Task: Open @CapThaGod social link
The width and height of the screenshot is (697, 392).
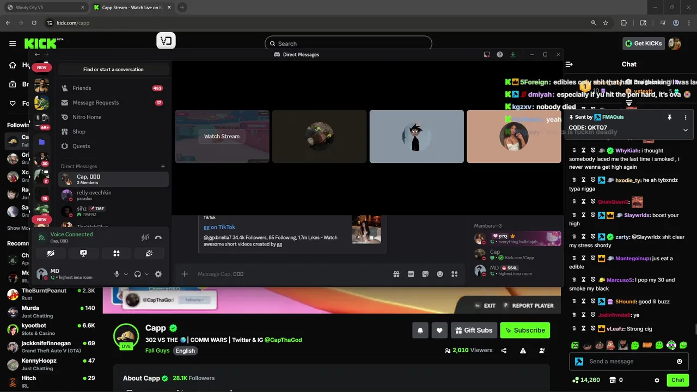Action: 283,340
